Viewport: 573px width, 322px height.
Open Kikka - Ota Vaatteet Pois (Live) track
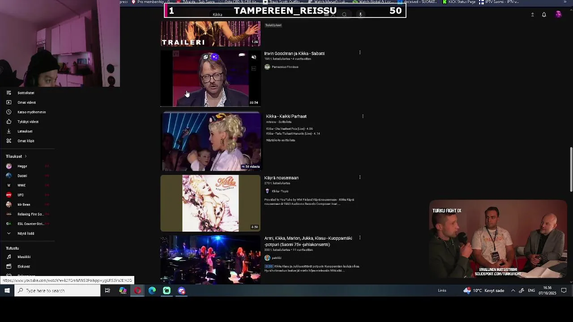point(289,129)
